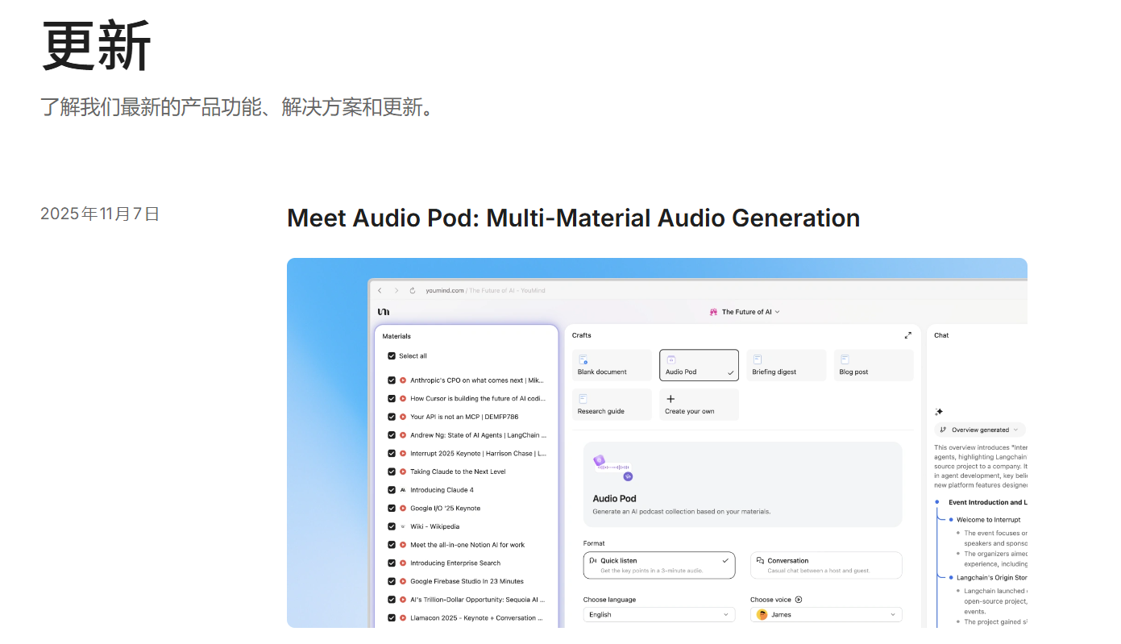Uncheck the Andrew Ng State of AI Agents checkbox
Image resolution: width=1121 pixels, height=644 pixels.
click(x=392, y=435)
